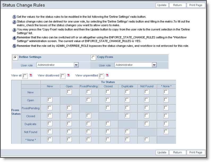Check Closed to Duplicate checkbox in matrix
211x162 pixels.
pos(127,116)
